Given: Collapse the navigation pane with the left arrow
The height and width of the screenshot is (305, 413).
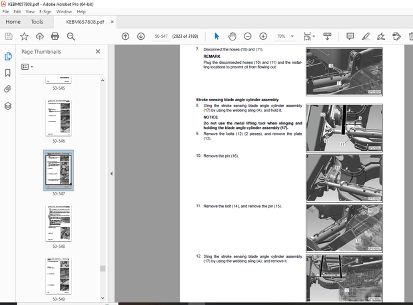Looking at the screenshot, I should (111, 173).
